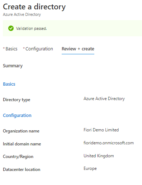Click the Initial domain name label
142x185 pixels.
coord(22,144)
